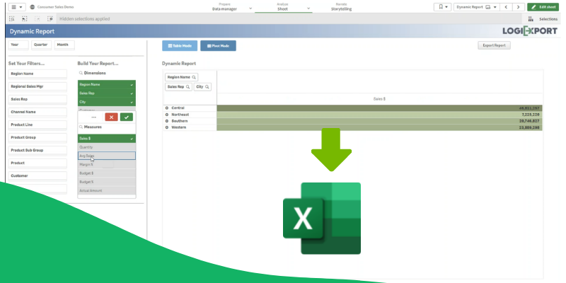Click the smart search selection icon
The image size is (566, 283).
[x=13, y=18]
